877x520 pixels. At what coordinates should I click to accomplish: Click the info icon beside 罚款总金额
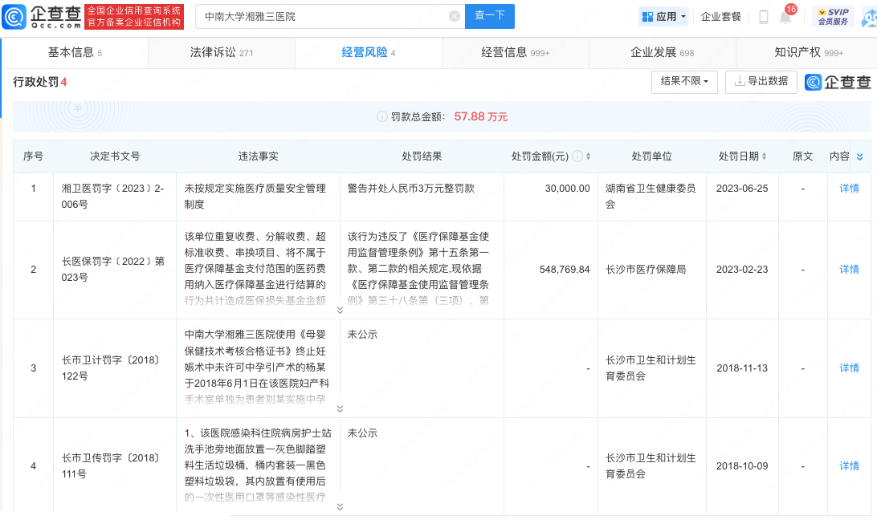[x=382, y=116]
